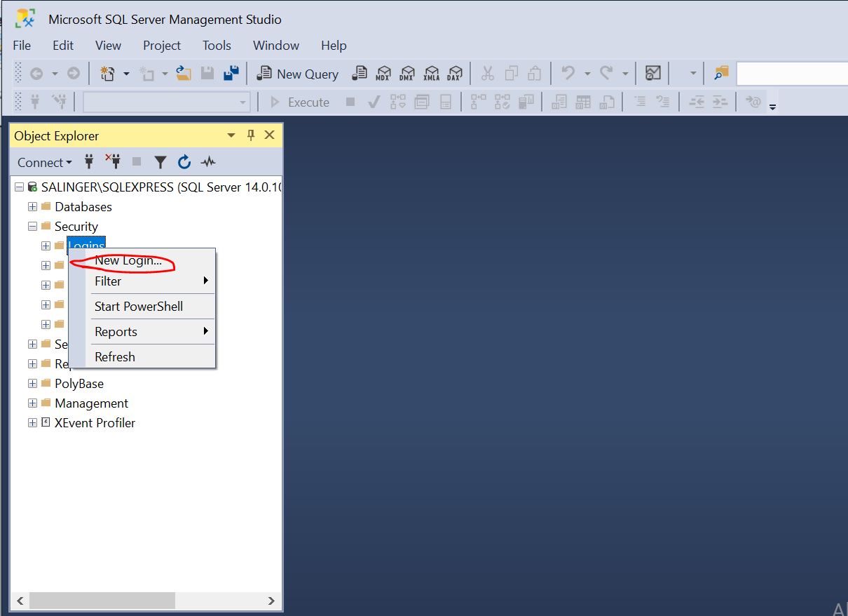
Task: Click the Copy toolbar icon
Action: 512,74
